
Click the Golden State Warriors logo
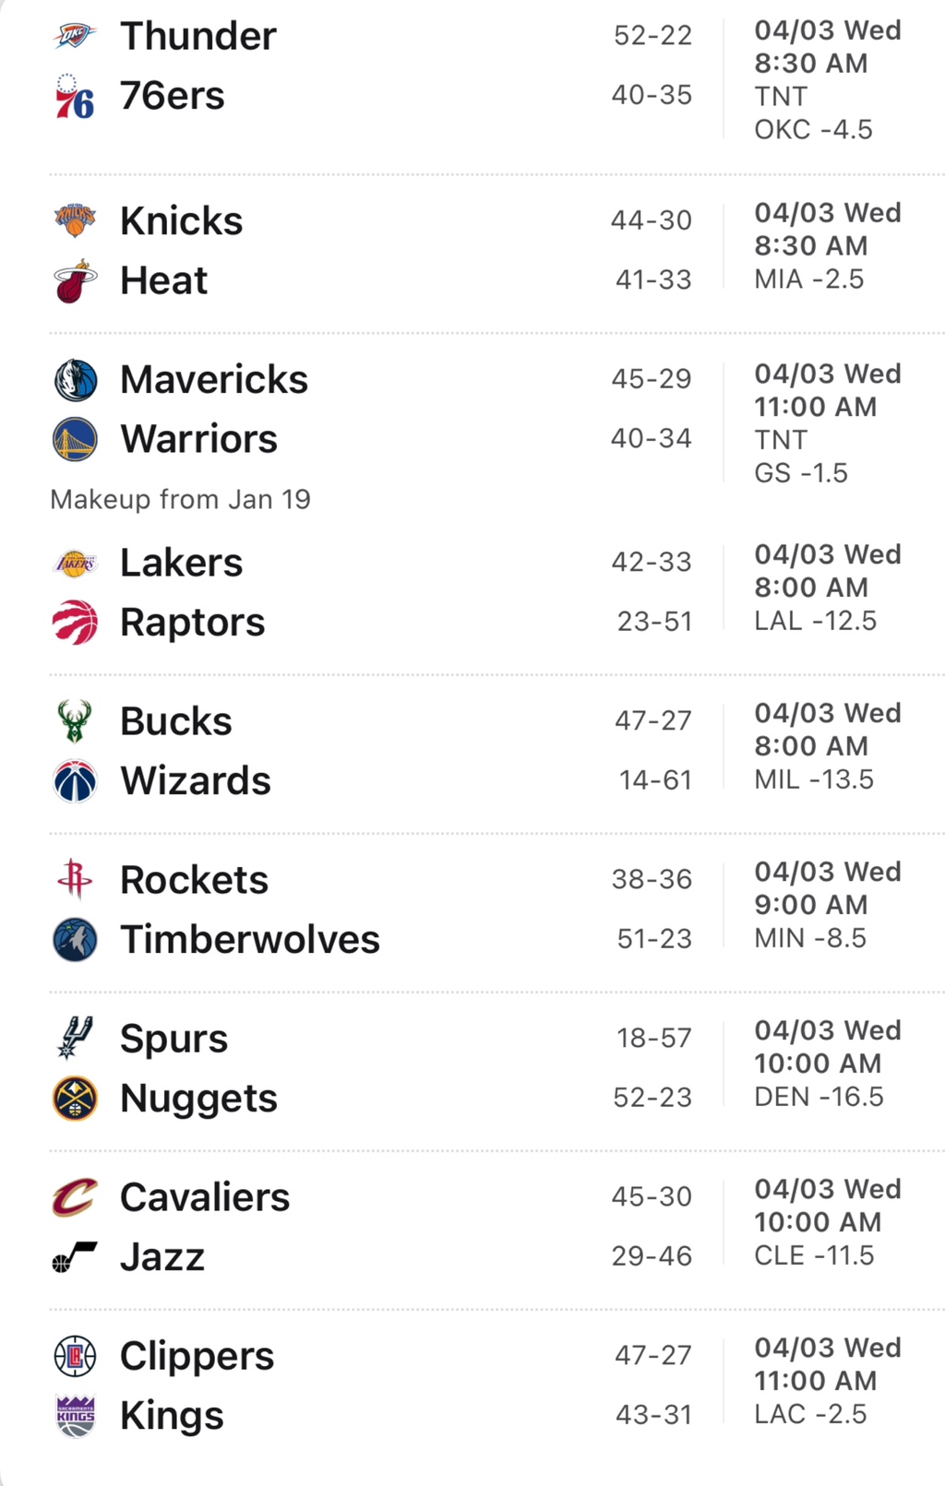(75, 439)
